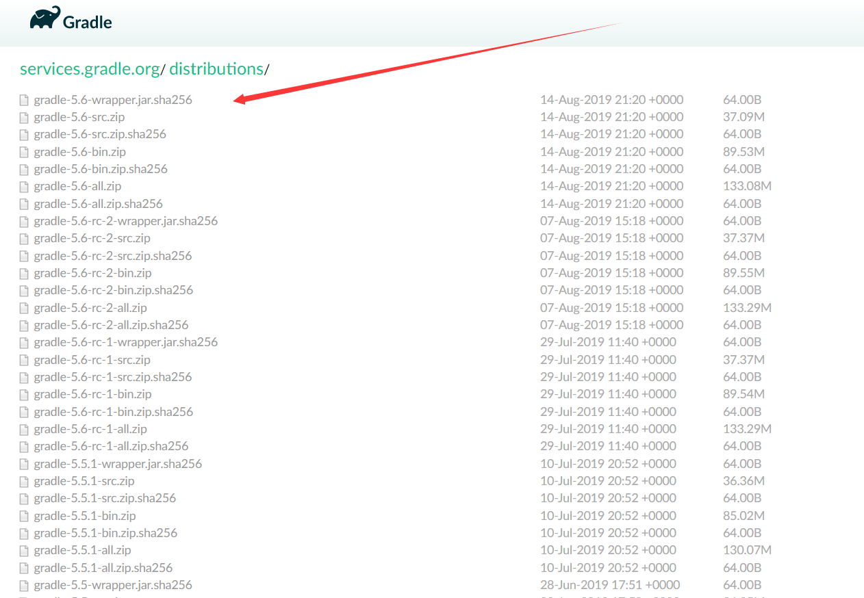Open the services.gradle.org breadcrumb link

pos(90,69)
